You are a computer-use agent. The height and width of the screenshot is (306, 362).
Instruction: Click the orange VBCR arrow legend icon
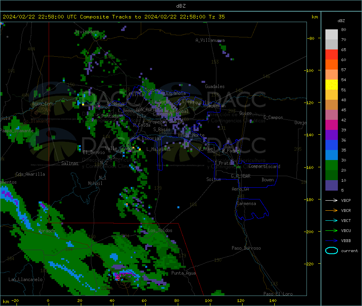click(331, 210)
